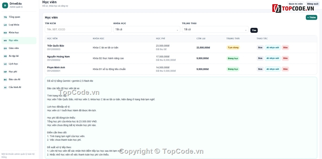Image resolution: width=322 pixels, height=159 pixels.
Task: Click AI nhận xét for Trần Quốc Bảo
Action: coord(273,48)
